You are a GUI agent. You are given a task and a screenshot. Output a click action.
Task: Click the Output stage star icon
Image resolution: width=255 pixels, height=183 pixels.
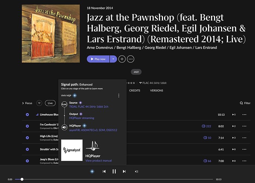81,114
